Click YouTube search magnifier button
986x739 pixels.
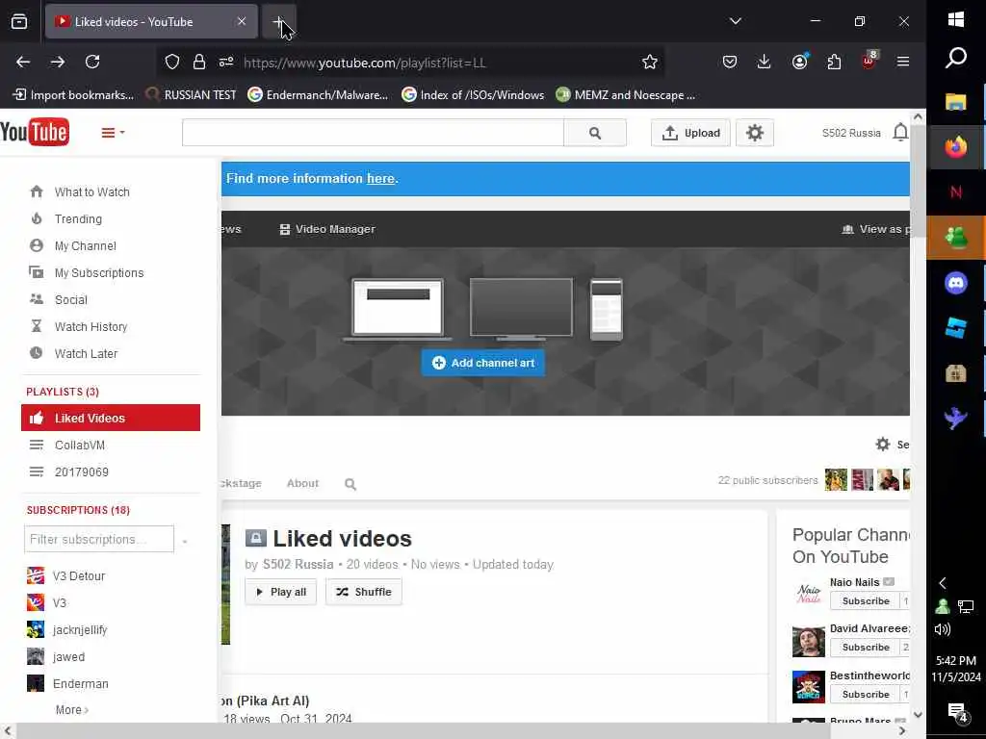(x=595, y=133)
